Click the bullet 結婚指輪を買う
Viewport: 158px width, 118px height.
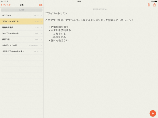pyautogui.click(x=60, y=27)
